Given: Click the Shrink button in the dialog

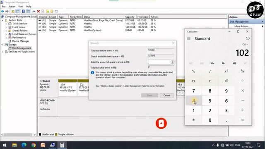Looking at the screenshot, I should tap(149, 96).
